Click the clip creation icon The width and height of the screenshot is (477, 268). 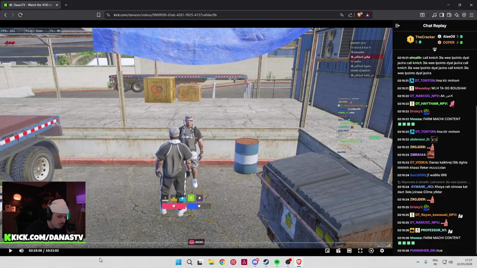point(338,251)
